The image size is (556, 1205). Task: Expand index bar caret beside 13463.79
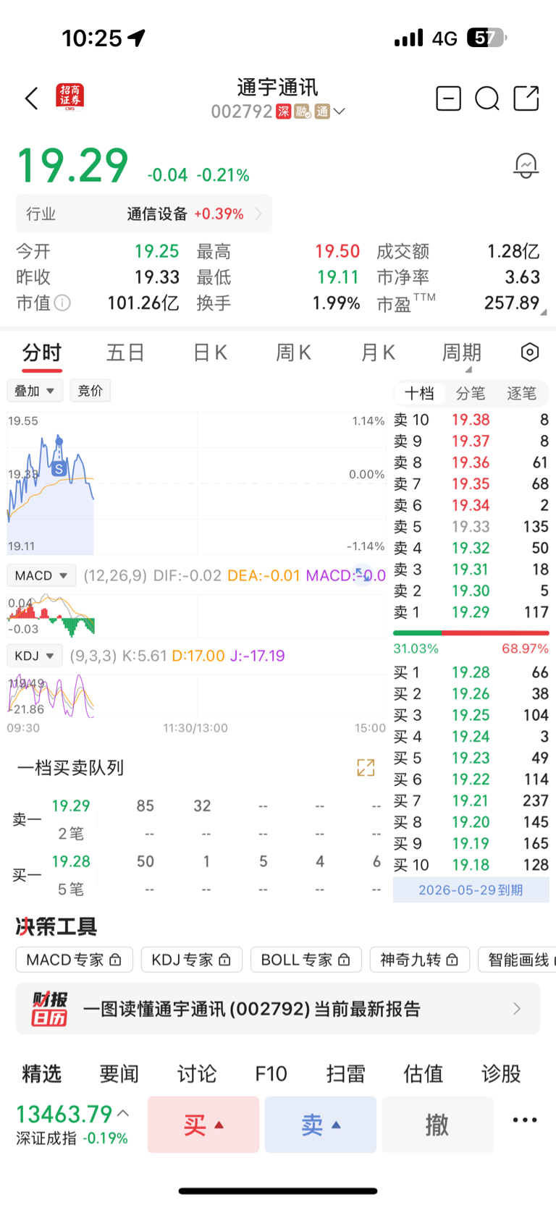tap(123, 1113)
